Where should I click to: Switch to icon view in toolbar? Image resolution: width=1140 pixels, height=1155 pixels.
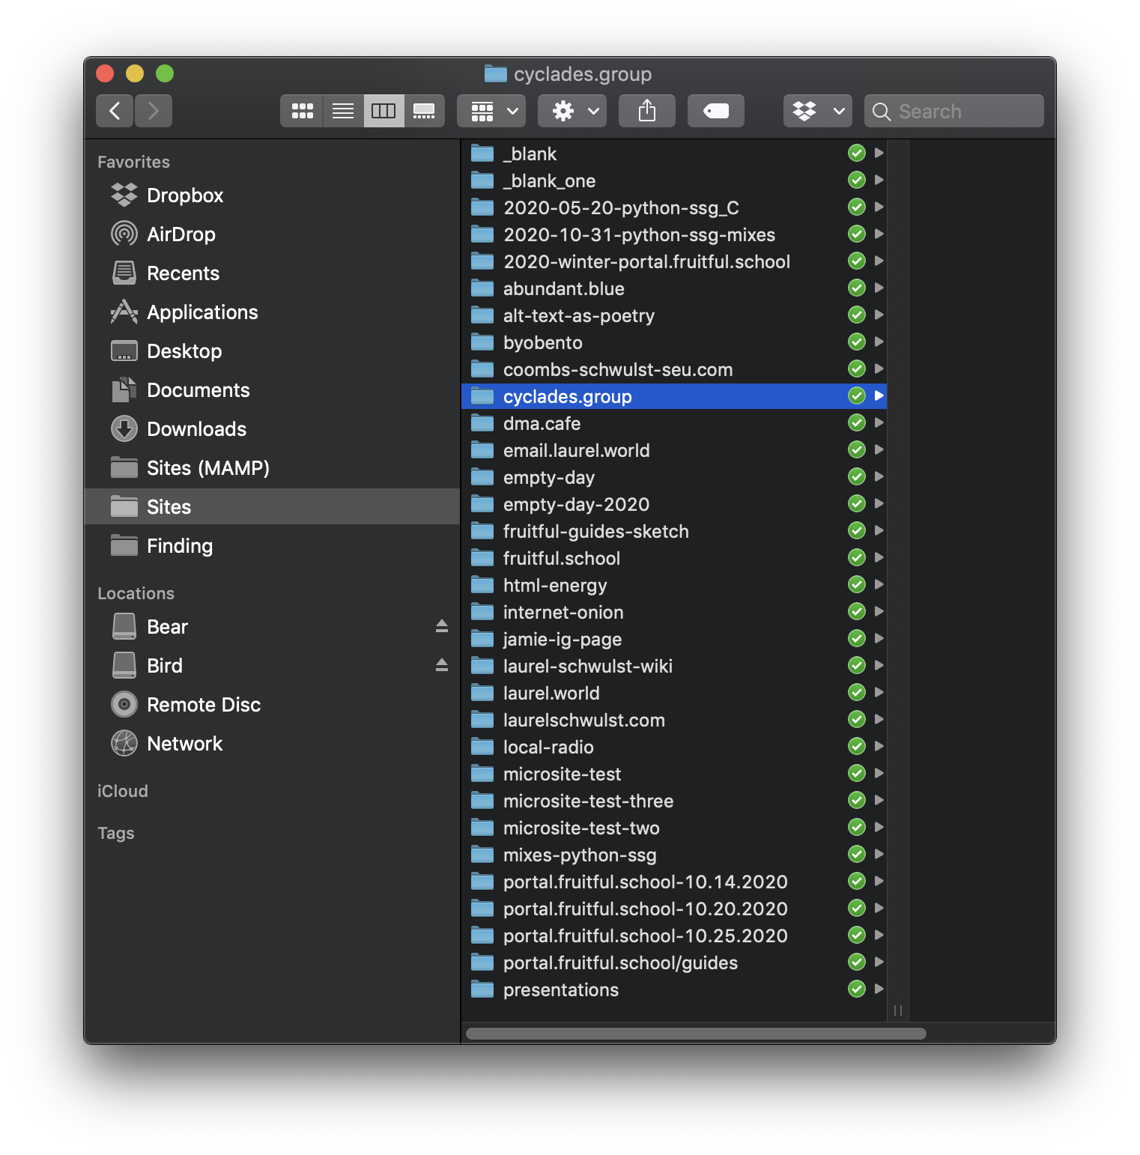[x=302, y=112]
